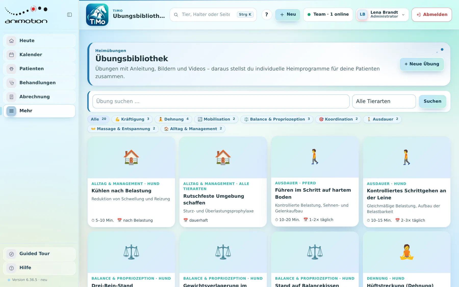Filter by Alltag & Management
This screenshot has width=459, height=287.
point(193,129)
